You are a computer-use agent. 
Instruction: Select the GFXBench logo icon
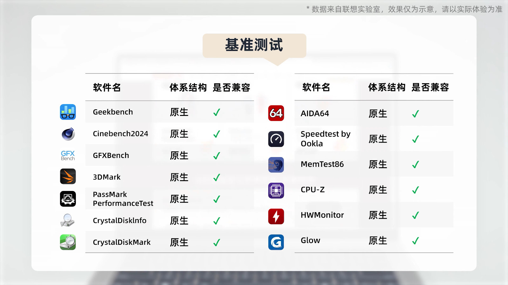pos(68,155)
